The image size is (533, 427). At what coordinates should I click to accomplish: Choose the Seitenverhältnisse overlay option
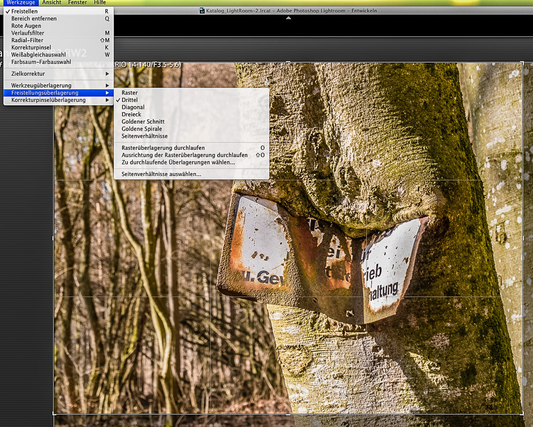pyautogui.click(x=192, y=136)
